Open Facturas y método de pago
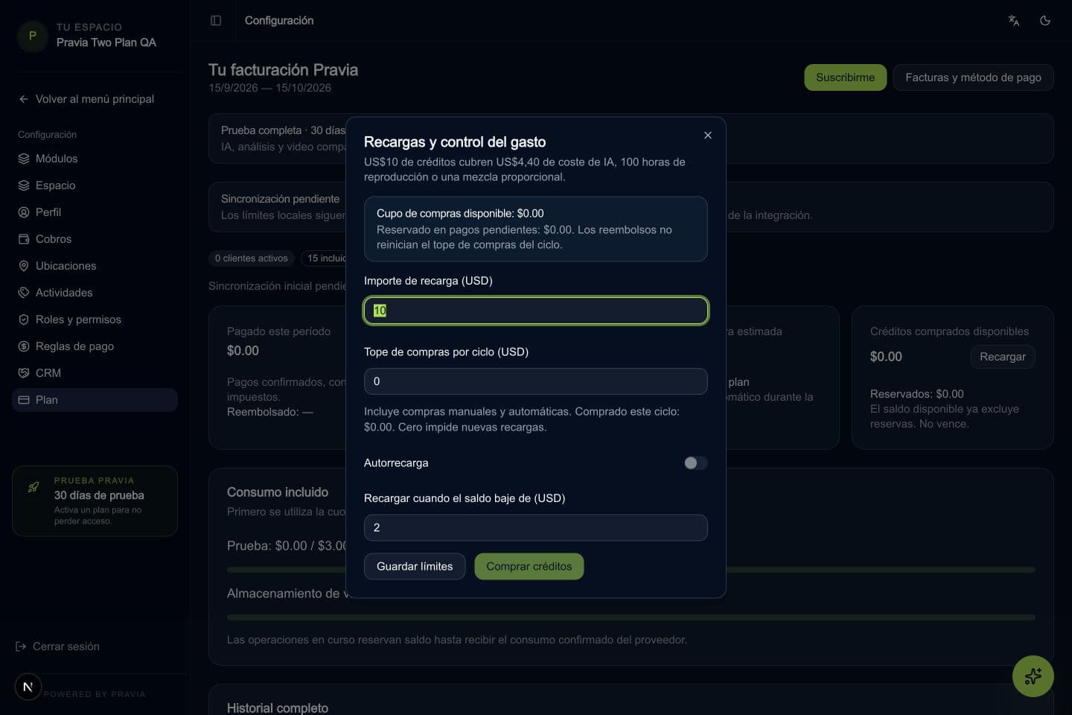This screenshot has height=715, width=1072. (973, 77)
